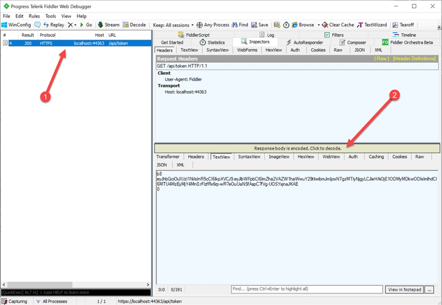Select request WebForms inspector tab
Image resolution: width=442 pixels, height=305 pixels.
click(x=247, y=50)
